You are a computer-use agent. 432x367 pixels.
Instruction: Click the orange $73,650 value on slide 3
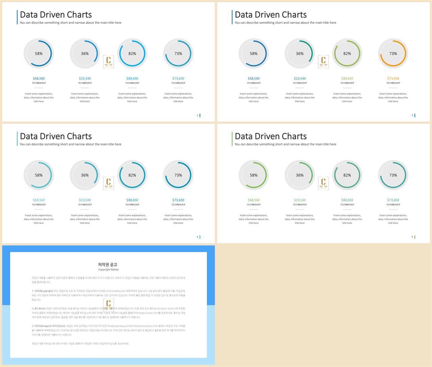point(393,79)
